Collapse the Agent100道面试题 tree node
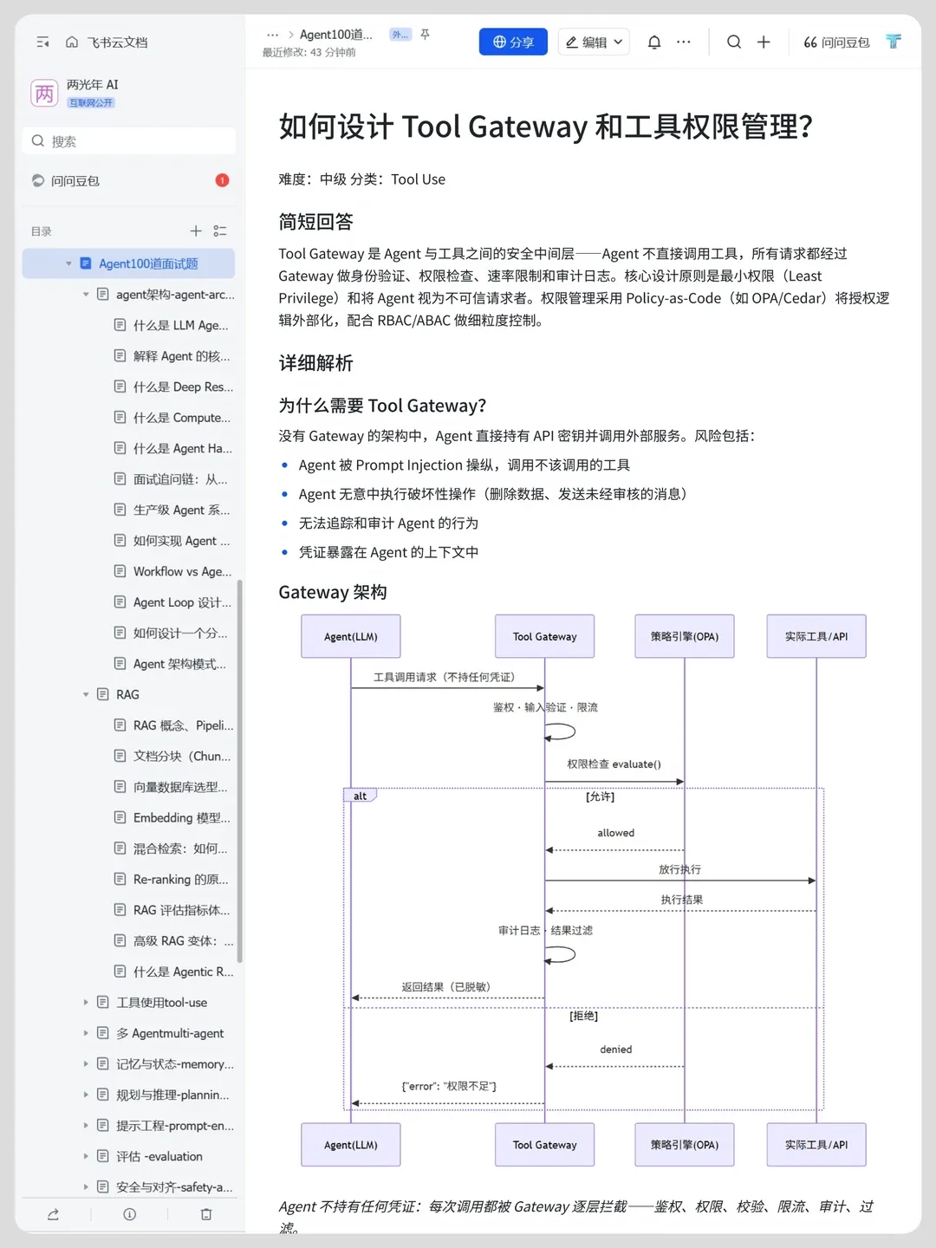Image resolution: width=936 pixels, height=1248 pixels. [68, 263]
